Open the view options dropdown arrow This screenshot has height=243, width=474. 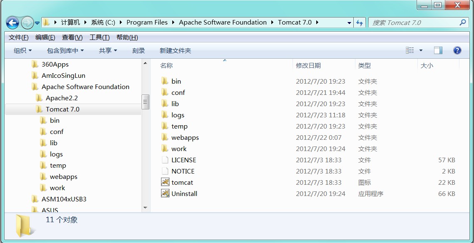click(421, 50)
